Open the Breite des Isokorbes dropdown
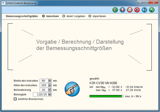The image size is (160, 112). 49,81
